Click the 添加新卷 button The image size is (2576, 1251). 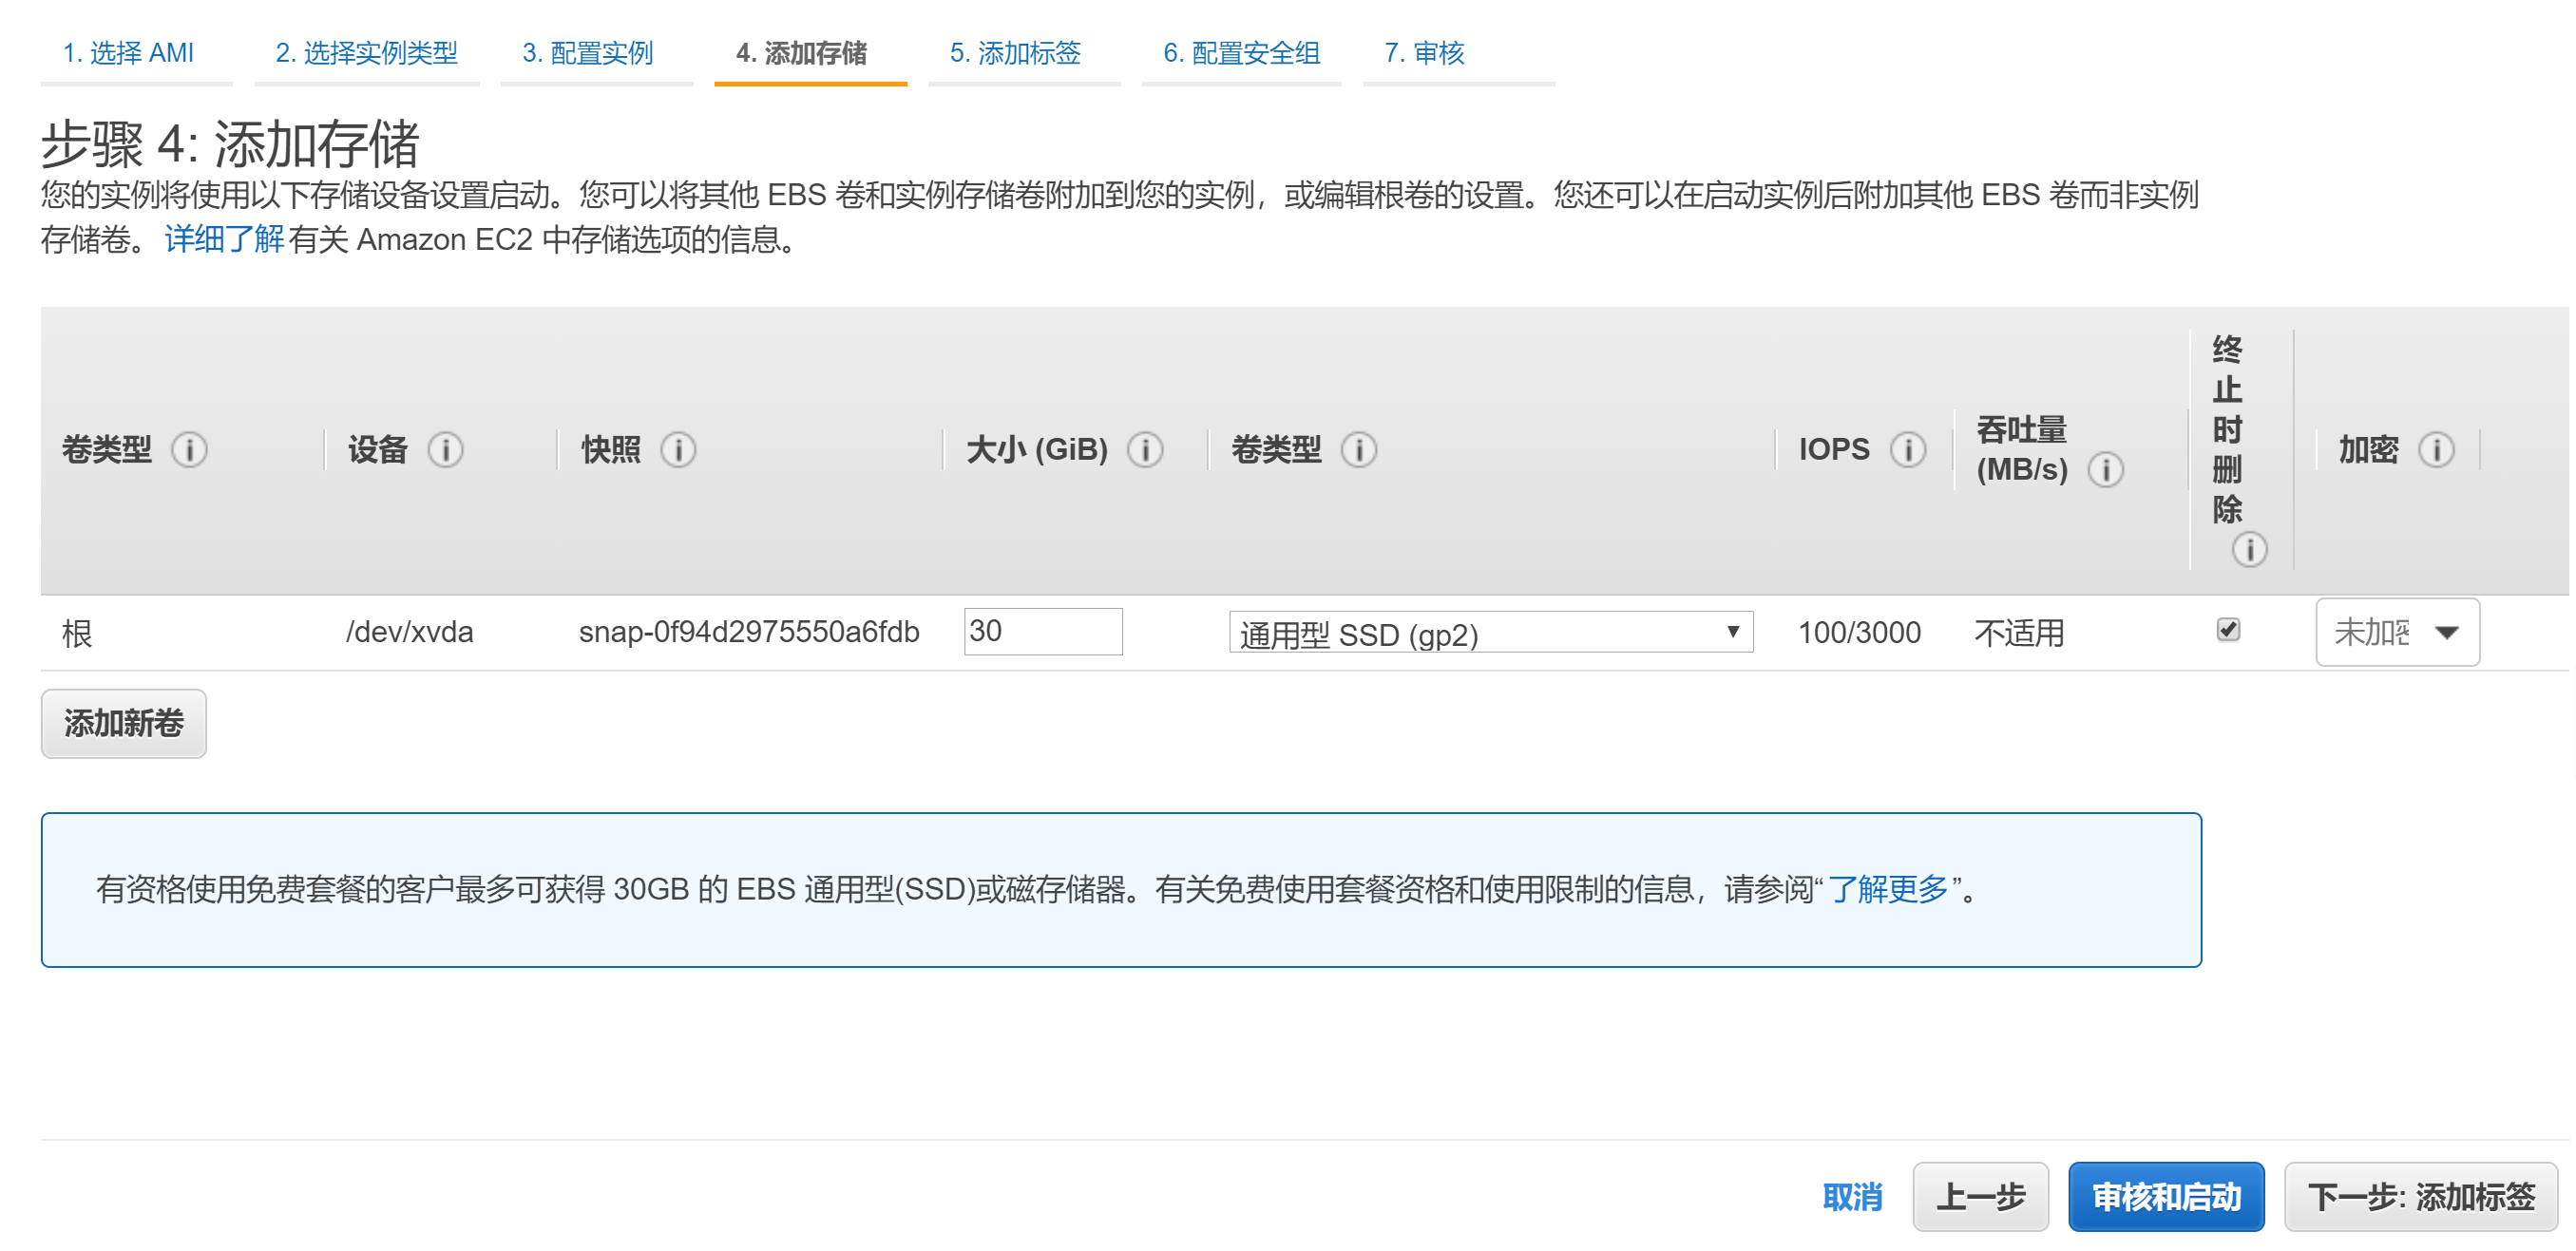pyautogui.click(x=123, y=723)
